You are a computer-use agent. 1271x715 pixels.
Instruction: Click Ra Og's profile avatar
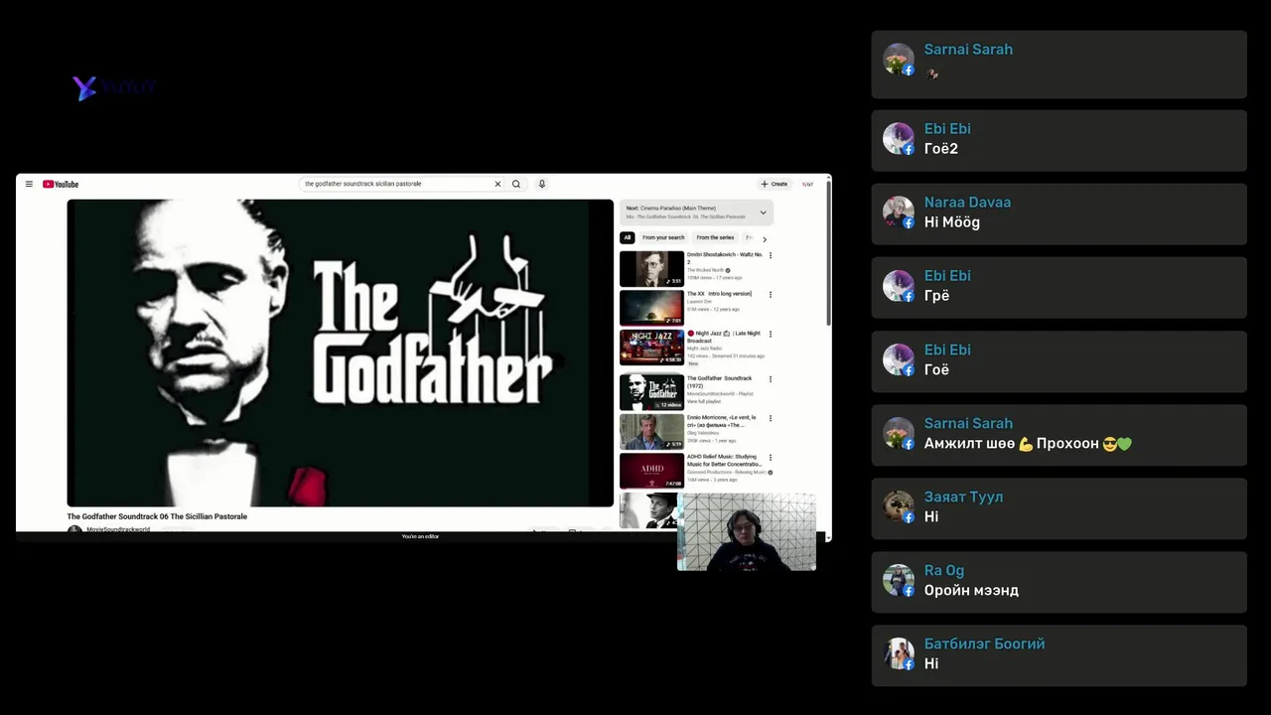898,580
